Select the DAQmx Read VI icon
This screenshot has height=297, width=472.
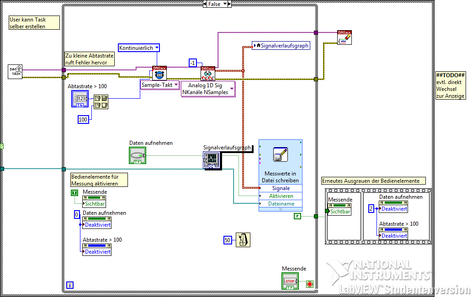pyautogui.click(x=208, y=74)
